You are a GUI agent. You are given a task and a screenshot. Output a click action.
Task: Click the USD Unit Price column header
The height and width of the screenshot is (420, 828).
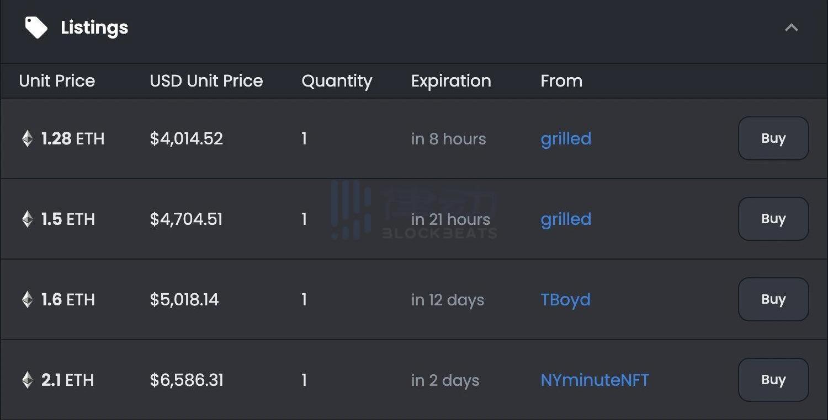click(206, 81)
